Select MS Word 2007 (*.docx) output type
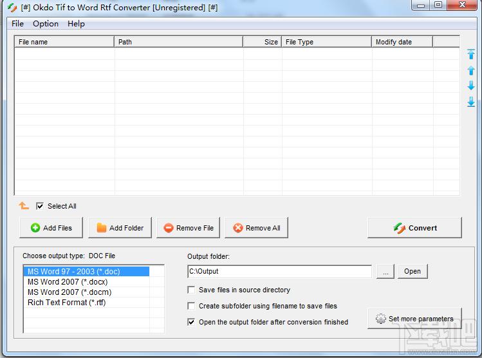This screenshot has width=482, height=358. click(x=86, y=282)
